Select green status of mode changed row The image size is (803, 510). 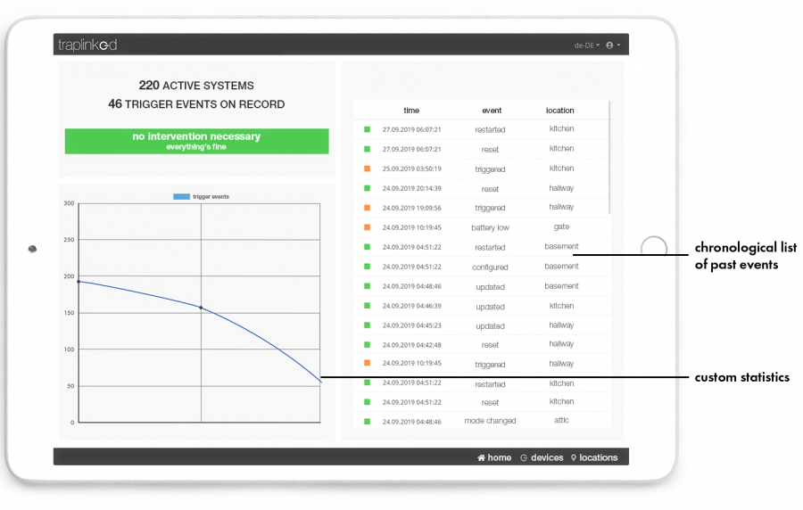click(x=368, y=422)
